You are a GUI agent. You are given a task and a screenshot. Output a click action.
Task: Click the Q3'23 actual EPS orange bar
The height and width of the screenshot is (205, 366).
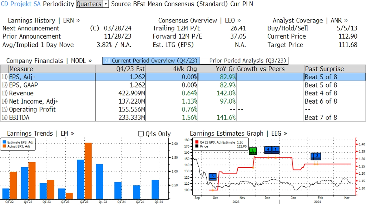(88, 171)
